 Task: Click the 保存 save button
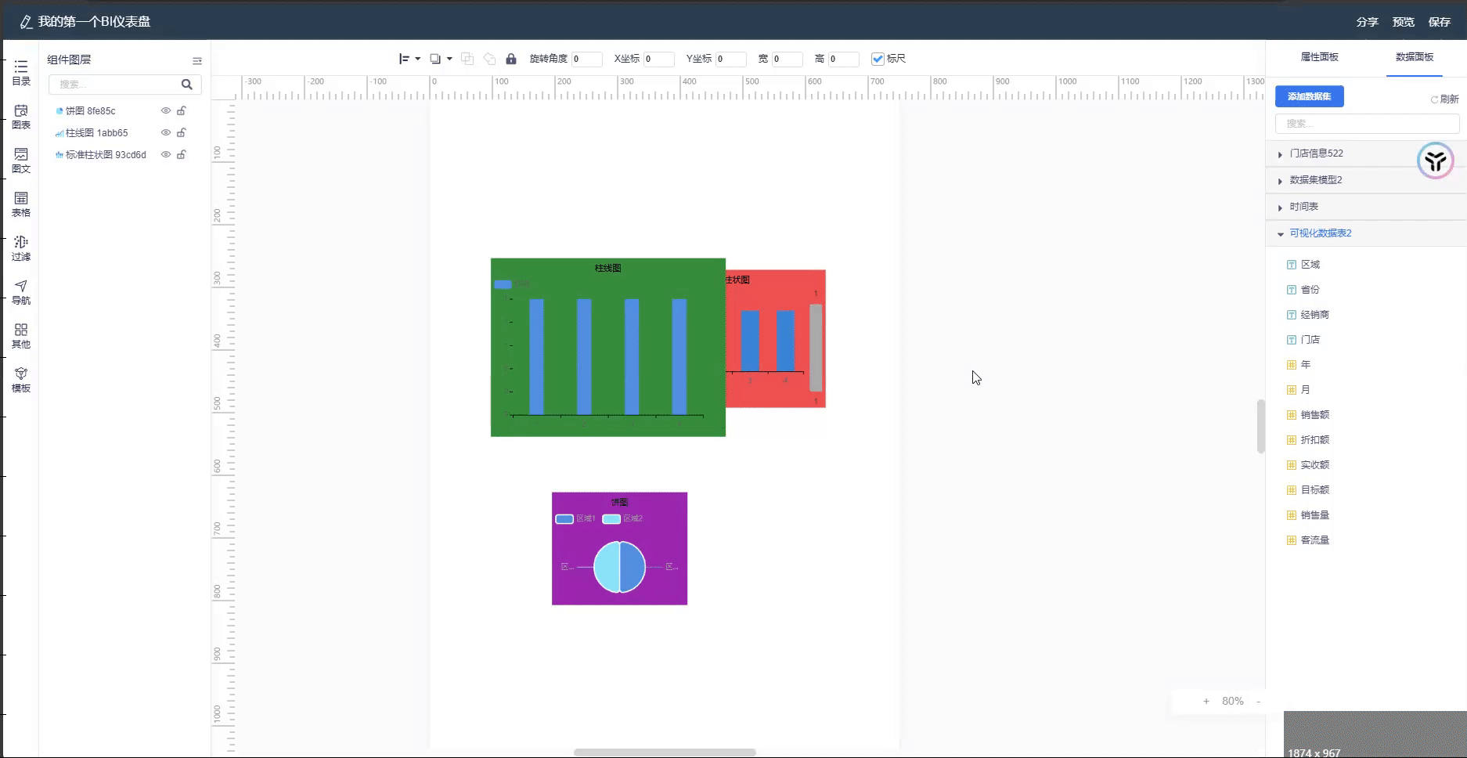1440,22
